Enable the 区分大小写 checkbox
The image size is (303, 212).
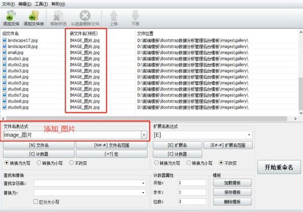[x=36, y=202]
